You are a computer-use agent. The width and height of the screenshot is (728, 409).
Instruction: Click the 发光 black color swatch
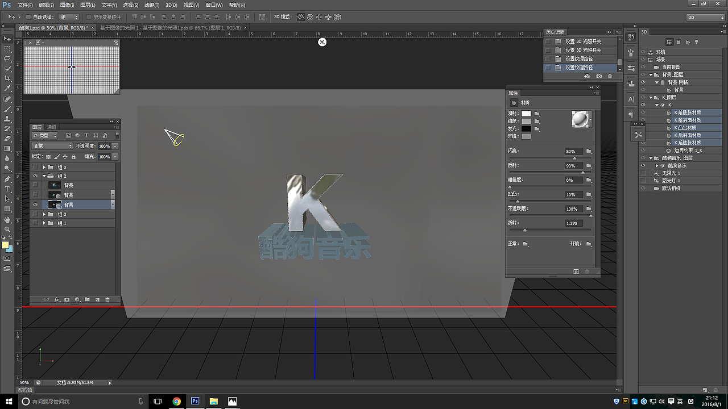click(526, 128)
